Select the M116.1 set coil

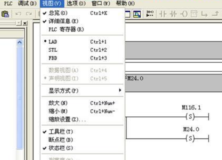(190, 117)
